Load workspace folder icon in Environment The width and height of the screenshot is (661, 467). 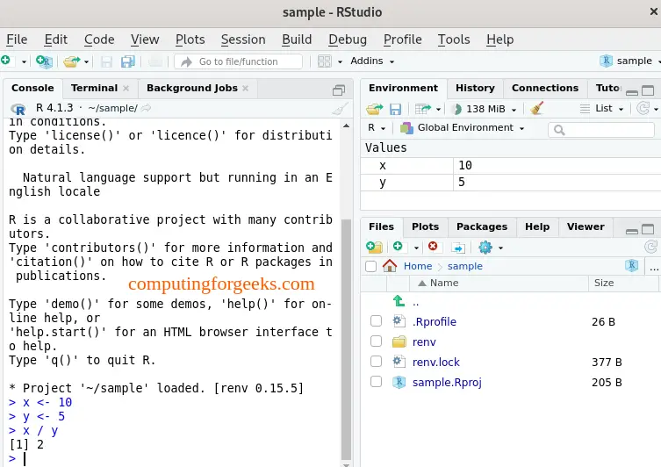click(374, 109)
